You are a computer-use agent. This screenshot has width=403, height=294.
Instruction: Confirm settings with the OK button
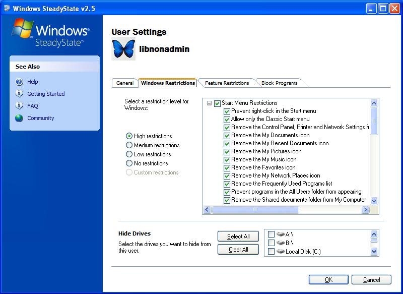click(x=328, y=279)
